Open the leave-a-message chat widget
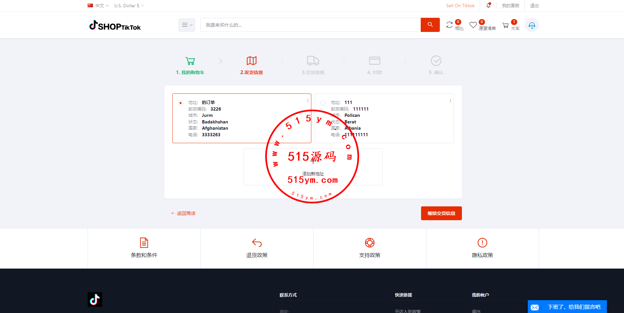This screenshot has height=313, width=624. point(567,307)
